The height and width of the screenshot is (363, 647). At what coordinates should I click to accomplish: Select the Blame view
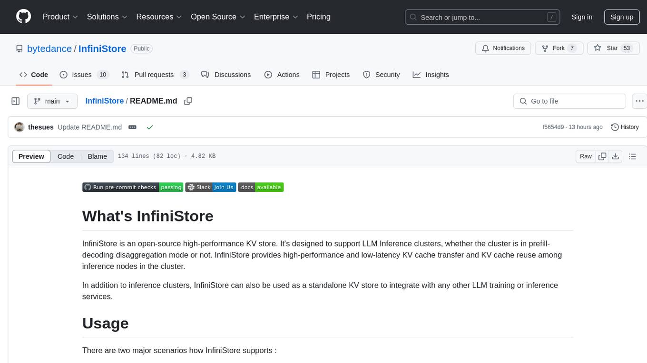[97, 156]
